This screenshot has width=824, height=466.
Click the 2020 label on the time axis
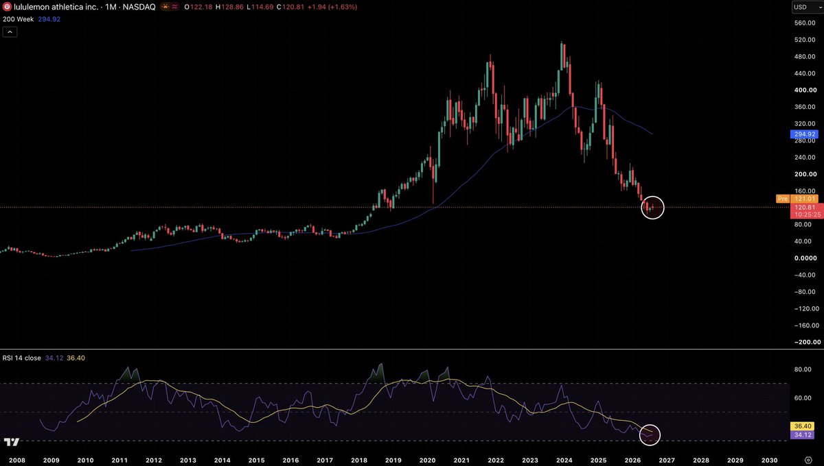pyautogui.click(x=428, y=461)
